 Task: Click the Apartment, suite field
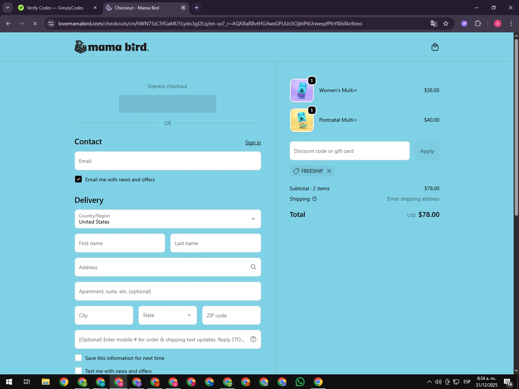(x=168, y=291)
